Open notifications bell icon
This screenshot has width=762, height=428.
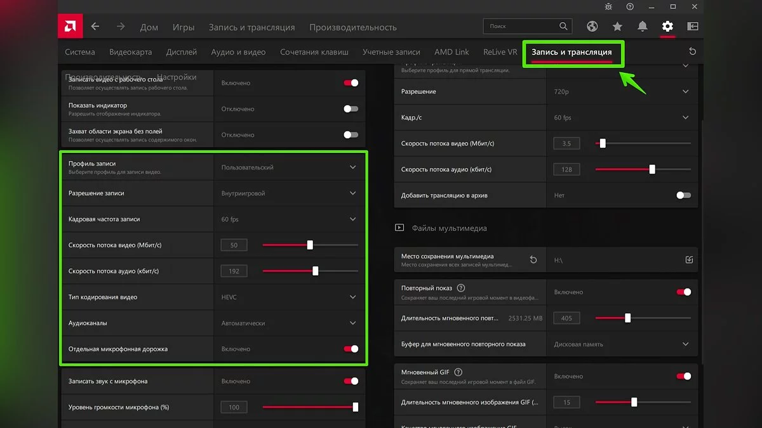[643, 27]
